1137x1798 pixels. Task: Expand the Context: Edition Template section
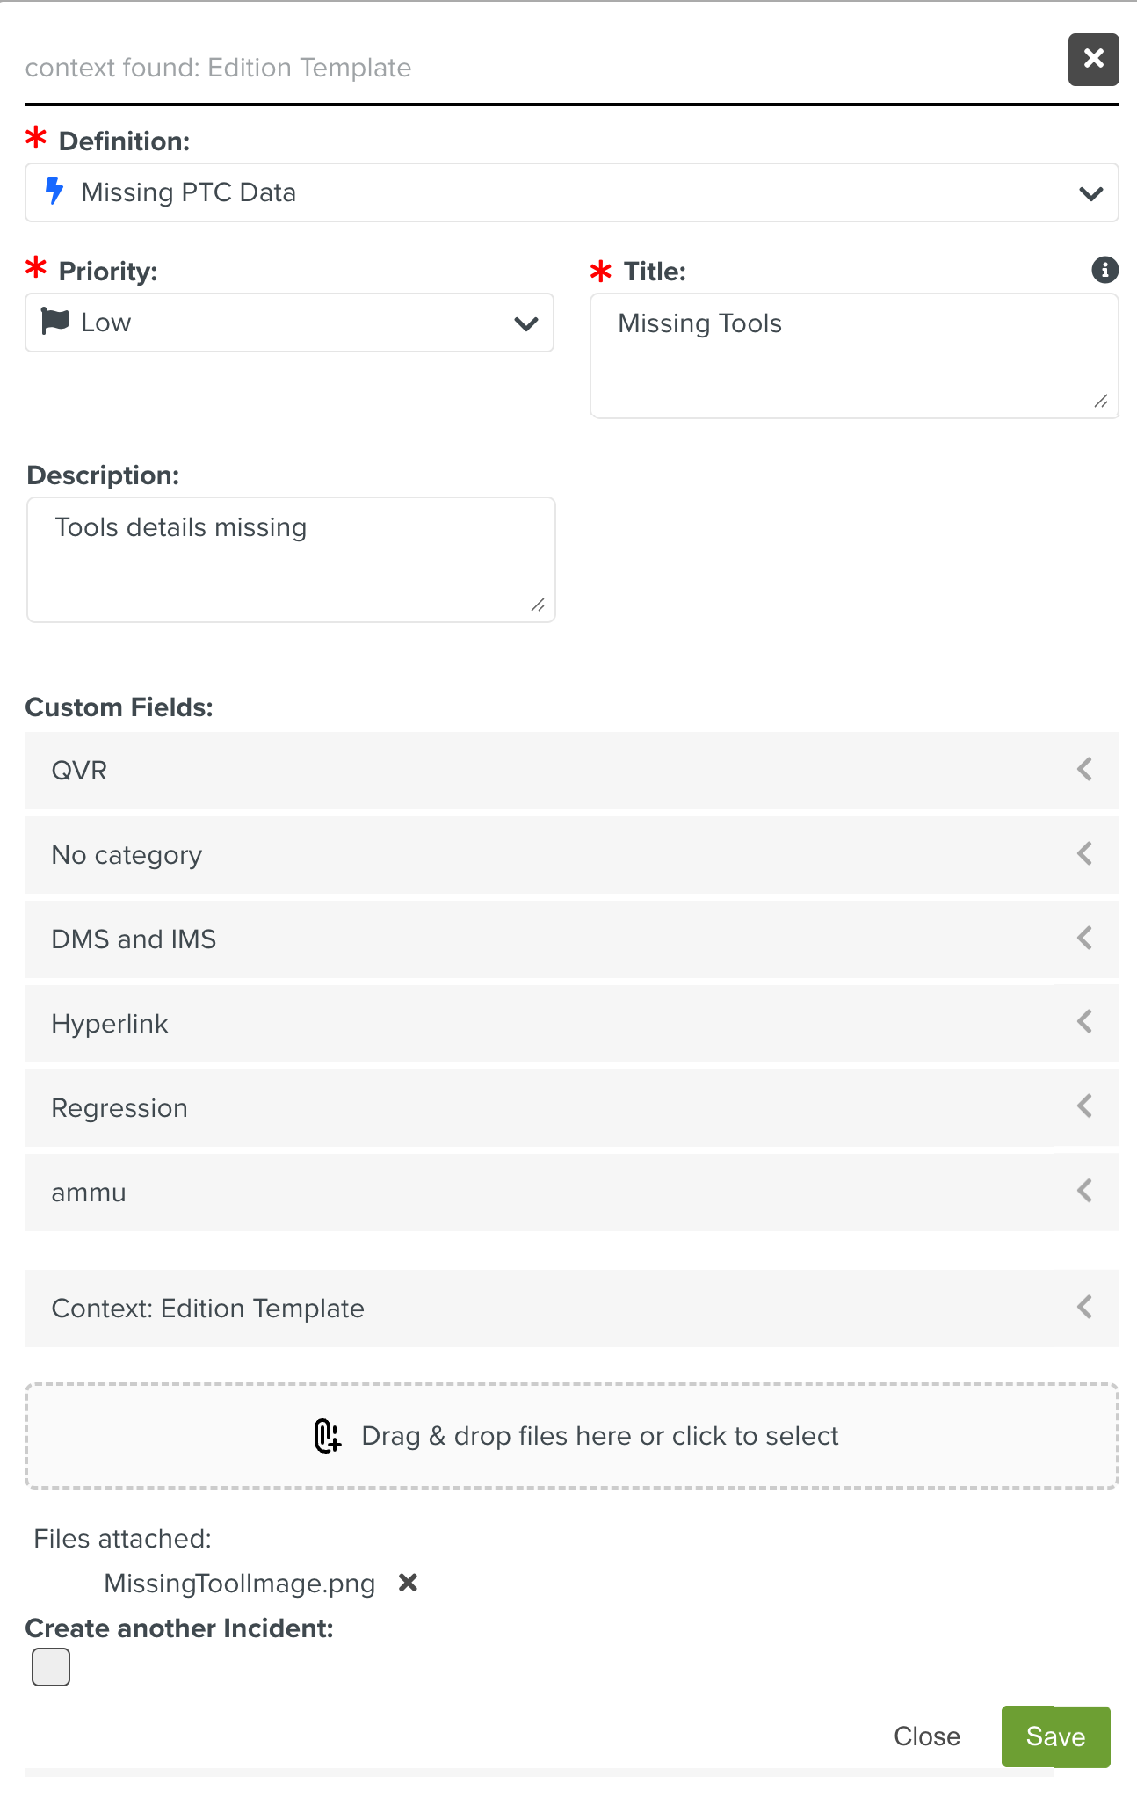571,1309
